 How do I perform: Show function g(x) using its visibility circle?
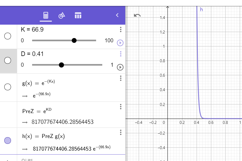(7, 87)
